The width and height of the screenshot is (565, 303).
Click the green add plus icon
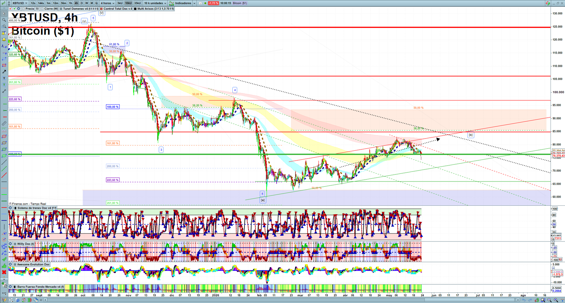click(x=14, y=9)
